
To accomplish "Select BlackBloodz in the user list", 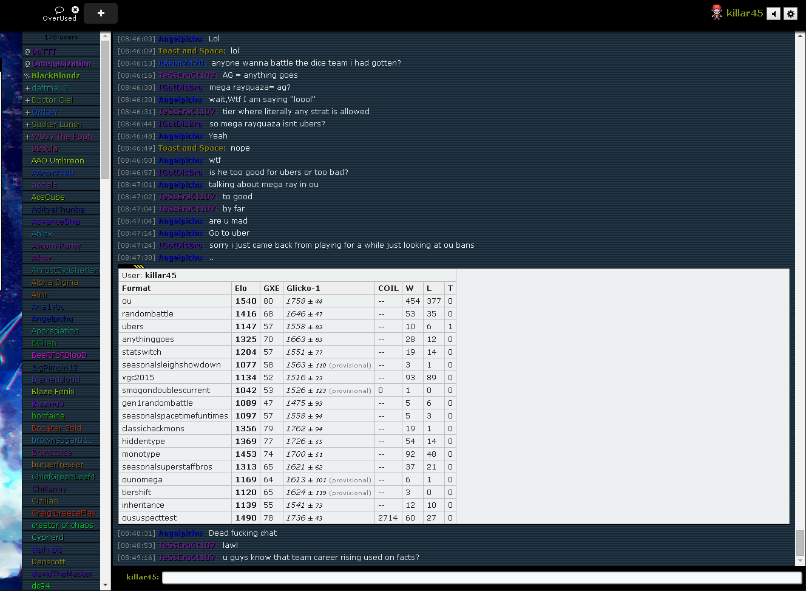I will coord(56,76).
